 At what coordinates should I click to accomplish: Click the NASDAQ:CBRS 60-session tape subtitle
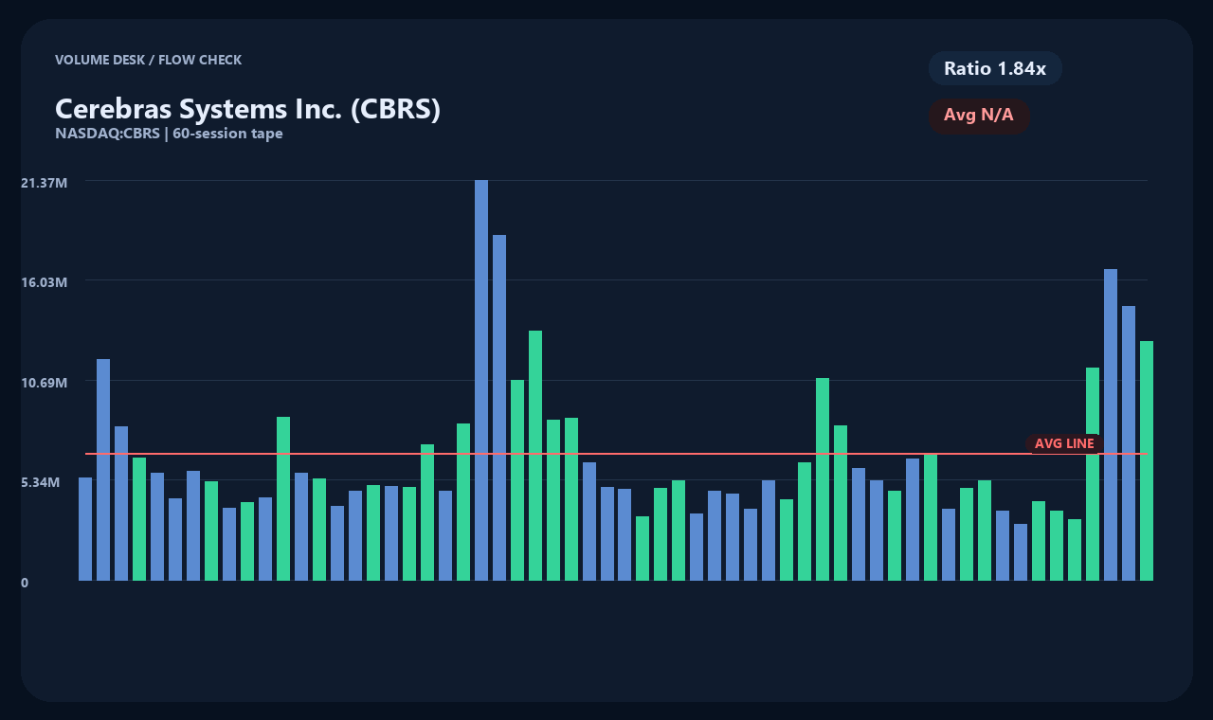(169, 134)
